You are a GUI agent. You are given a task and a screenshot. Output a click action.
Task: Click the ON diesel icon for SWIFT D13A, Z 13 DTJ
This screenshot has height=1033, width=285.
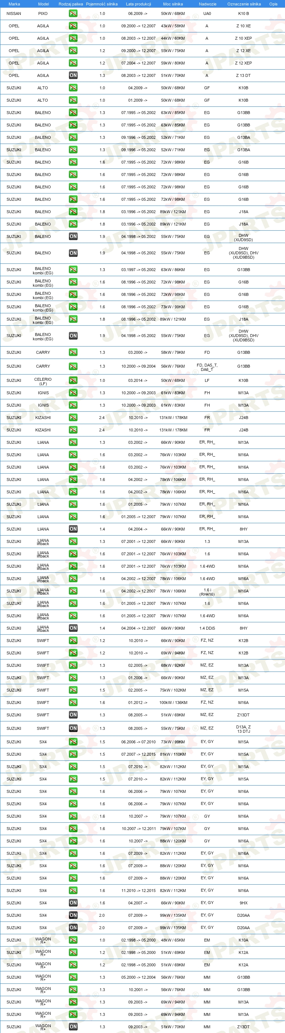(73, 728)
